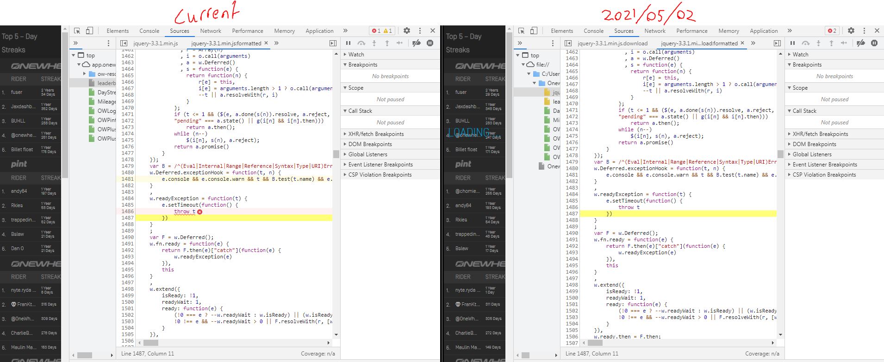
Task: Deactivate breakpoints in the right DevTools
Action: [x=861, y=43]
